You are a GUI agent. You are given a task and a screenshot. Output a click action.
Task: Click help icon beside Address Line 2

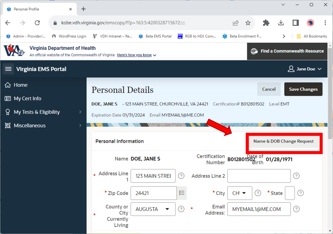tap(296, 176)
